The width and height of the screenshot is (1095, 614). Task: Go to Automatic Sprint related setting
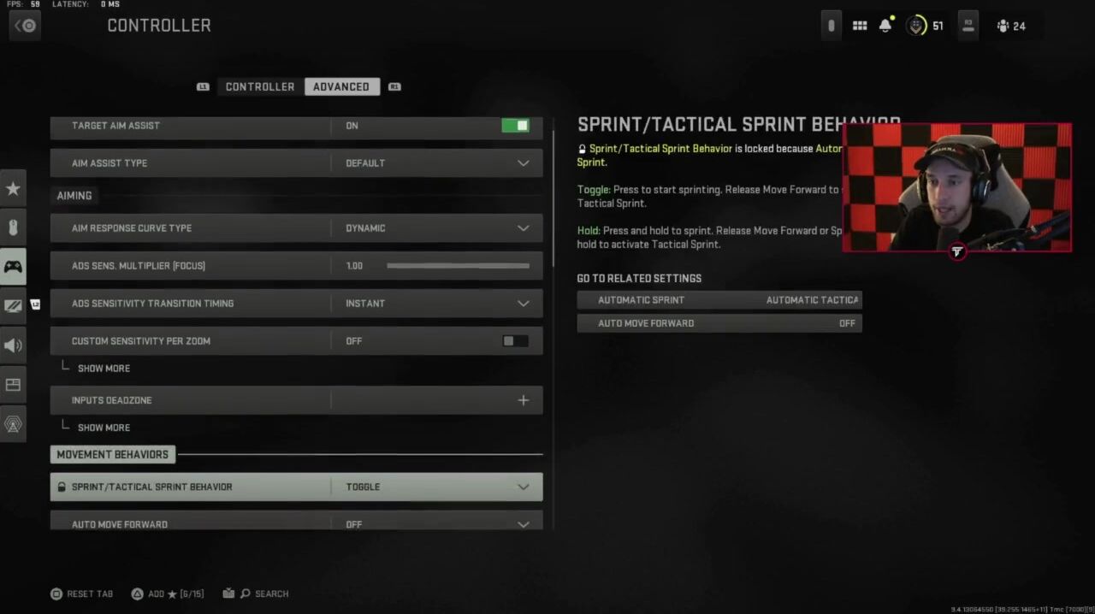coord(719,300)
